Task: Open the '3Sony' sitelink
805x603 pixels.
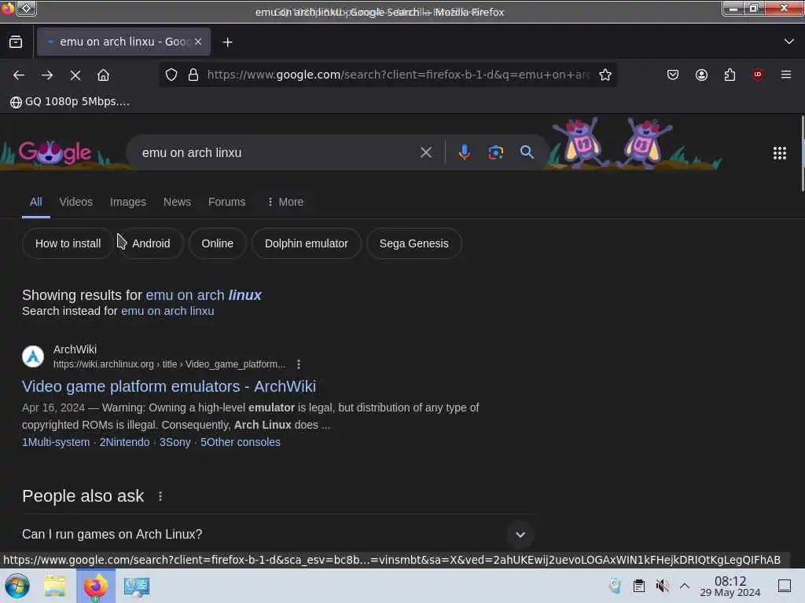Action: click(x=175, y=443)
